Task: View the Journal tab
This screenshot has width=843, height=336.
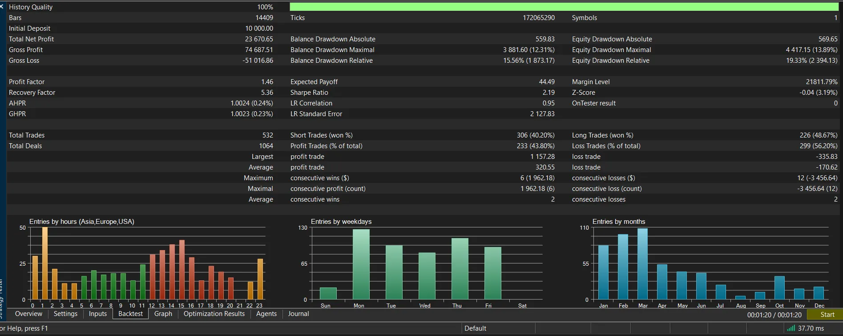Action: (298, 314)
